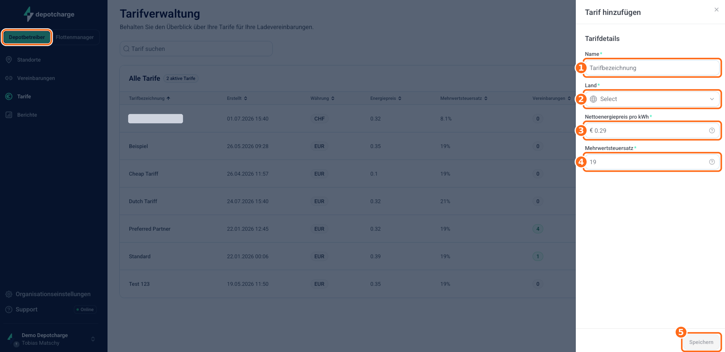Click the globe icon in the Land selector

point(593,99)
